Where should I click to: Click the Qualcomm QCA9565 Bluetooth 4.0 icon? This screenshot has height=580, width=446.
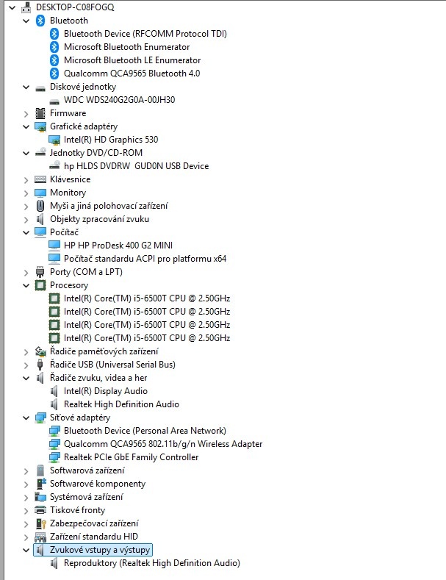pyautogui.click(x=54, y=74)
